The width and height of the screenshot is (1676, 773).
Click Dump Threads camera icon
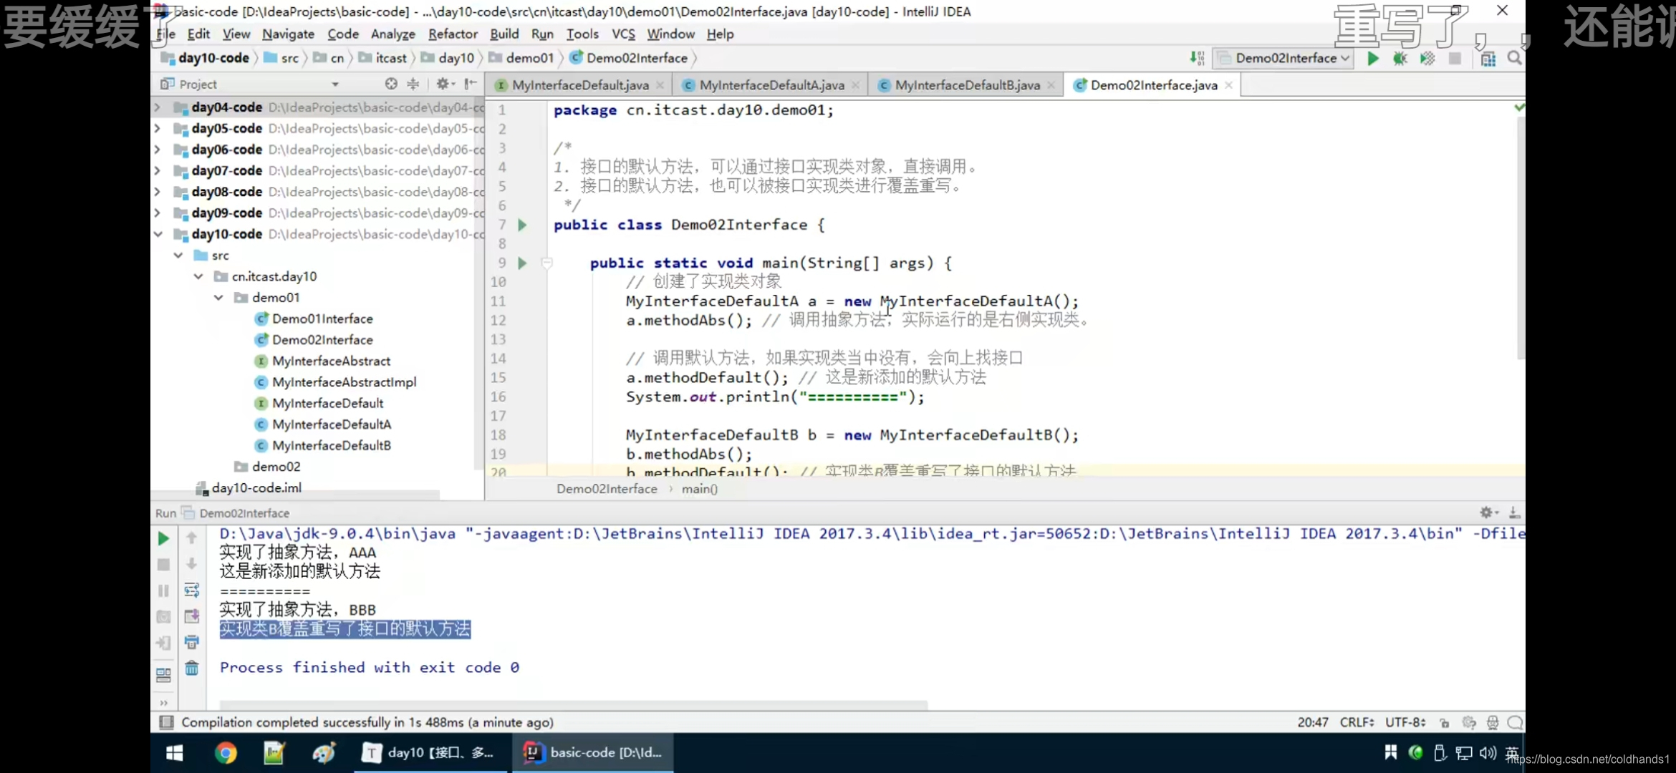click(x=163, y=616)
